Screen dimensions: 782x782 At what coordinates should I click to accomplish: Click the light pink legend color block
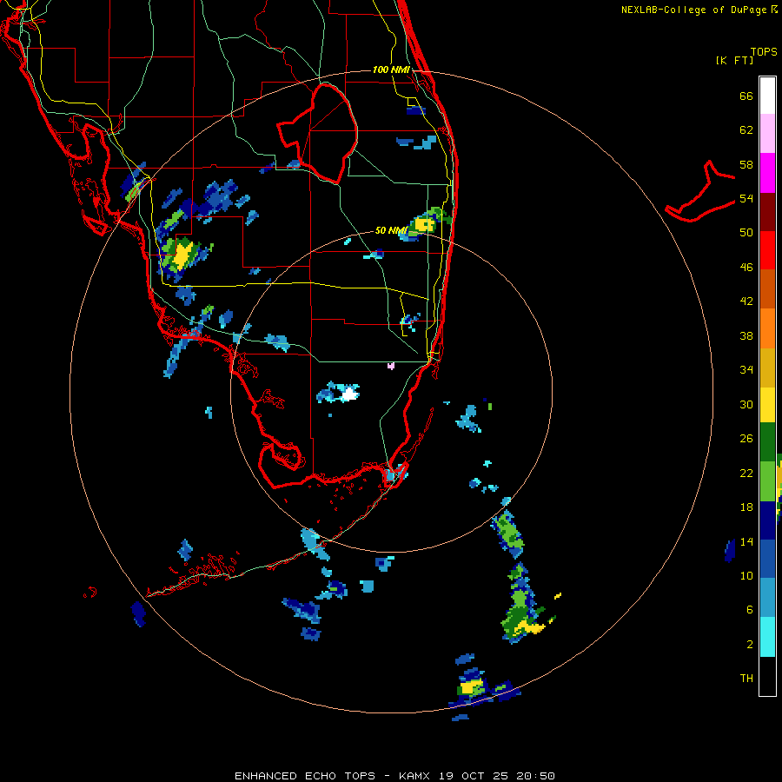click(767, 133)
